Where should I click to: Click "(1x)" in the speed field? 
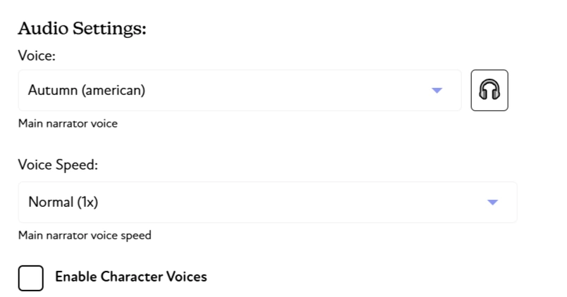[87, 202]
